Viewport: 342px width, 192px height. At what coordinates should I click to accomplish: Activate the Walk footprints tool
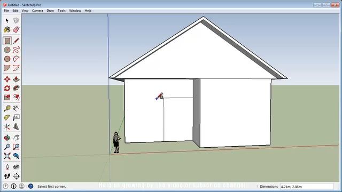[x=7, y=176]
